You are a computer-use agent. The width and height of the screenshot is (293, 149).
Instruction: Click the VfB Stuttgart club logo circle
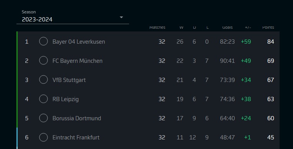pyautogui.click(x=43, y=80)
